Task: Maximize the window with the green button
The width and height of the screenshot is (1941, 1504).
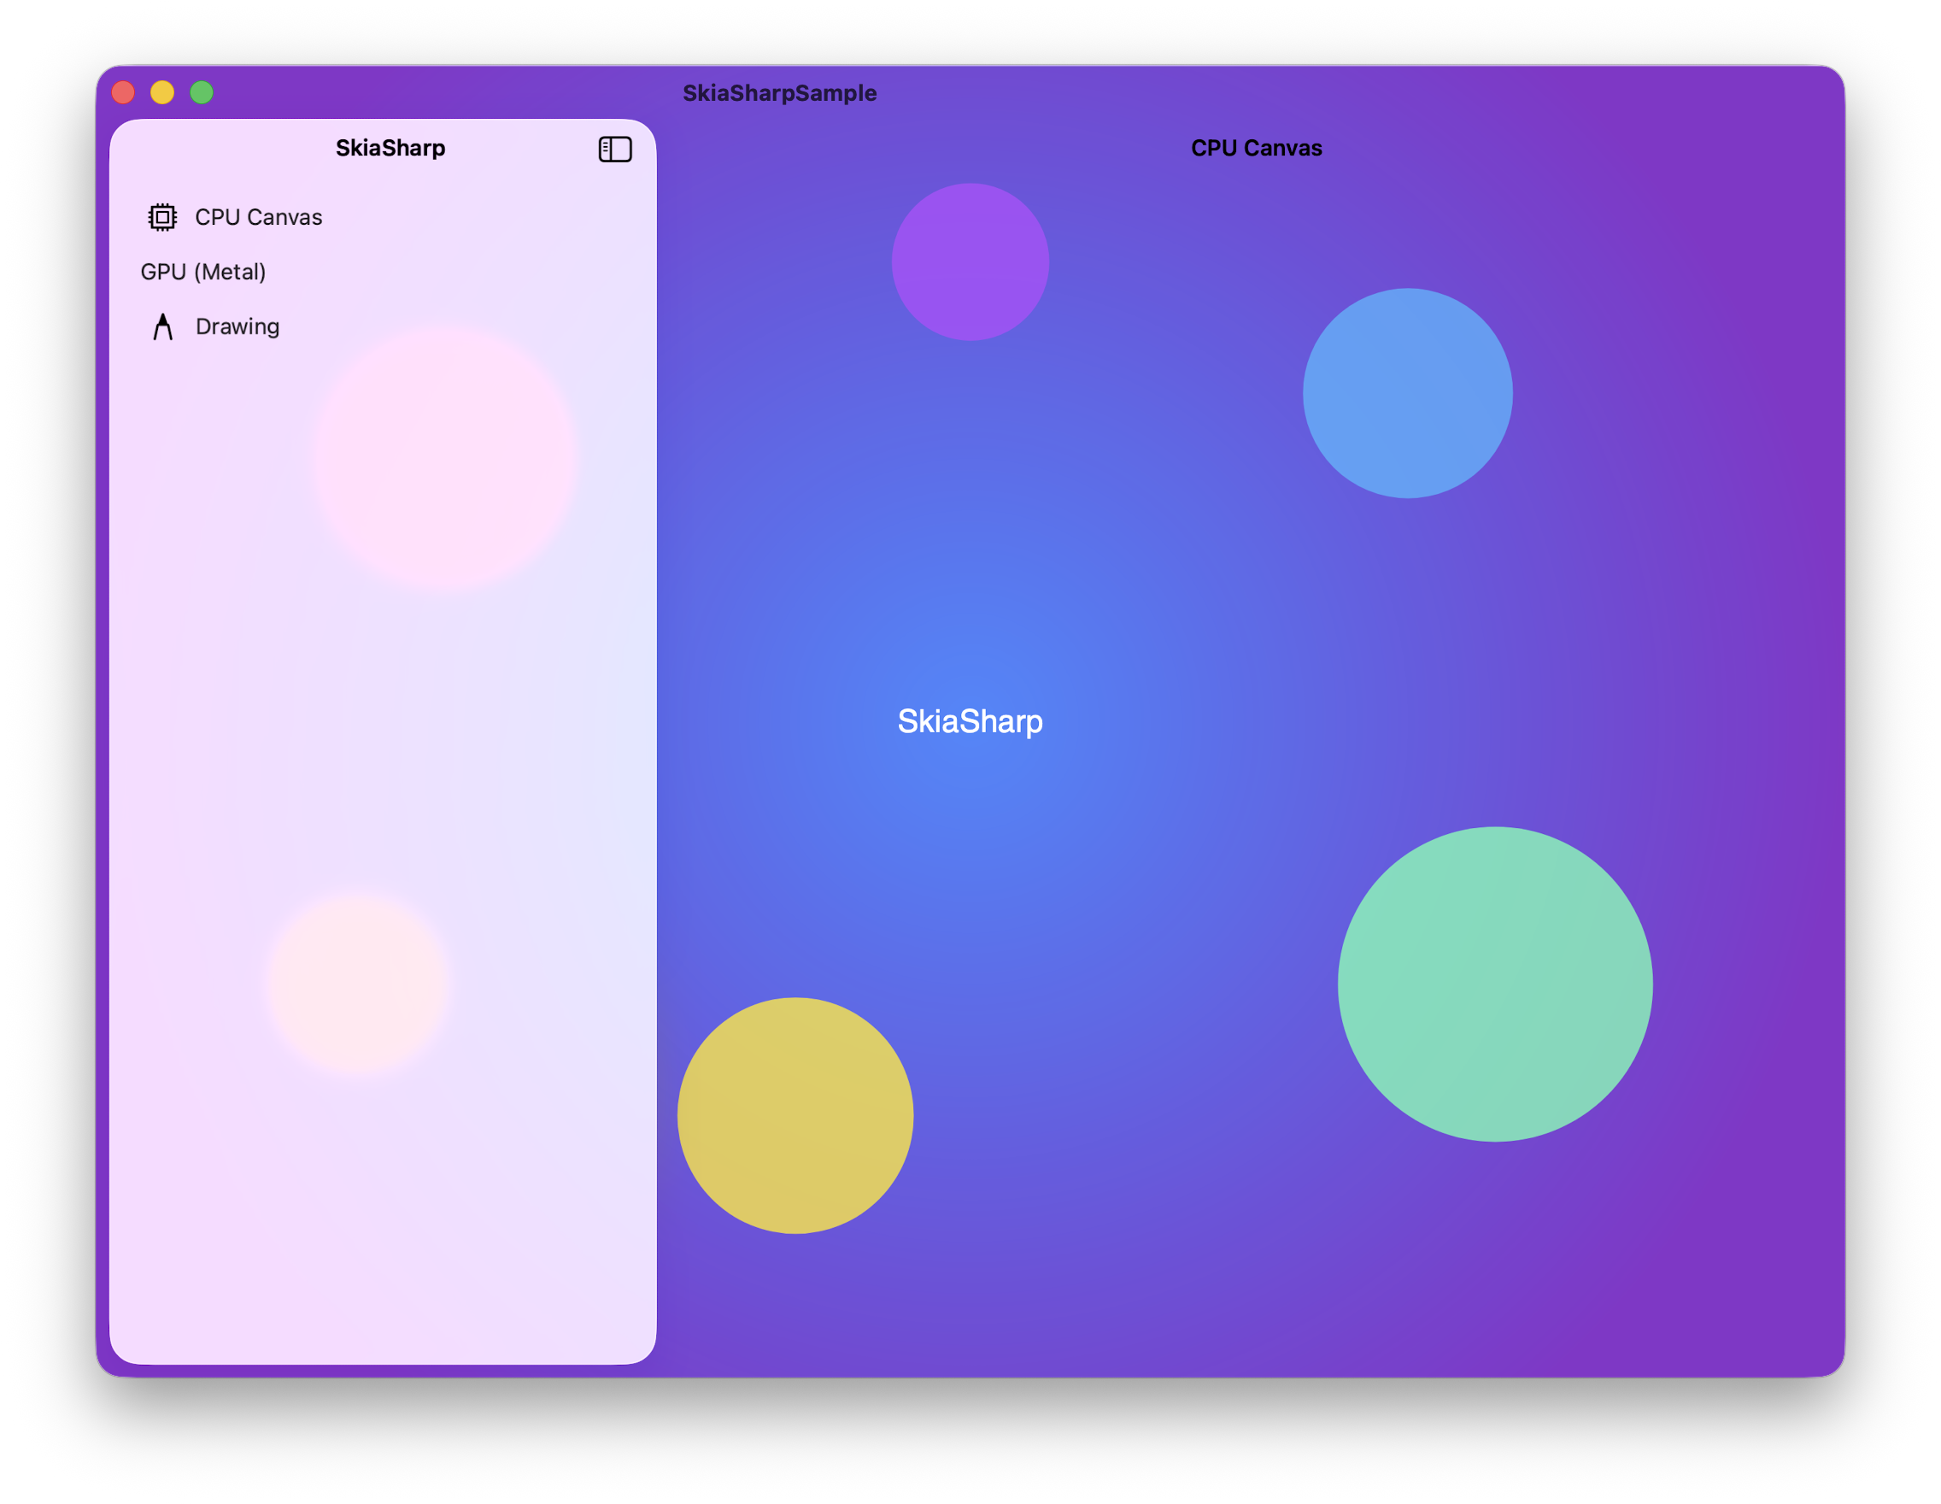Action: click(202, 92)
